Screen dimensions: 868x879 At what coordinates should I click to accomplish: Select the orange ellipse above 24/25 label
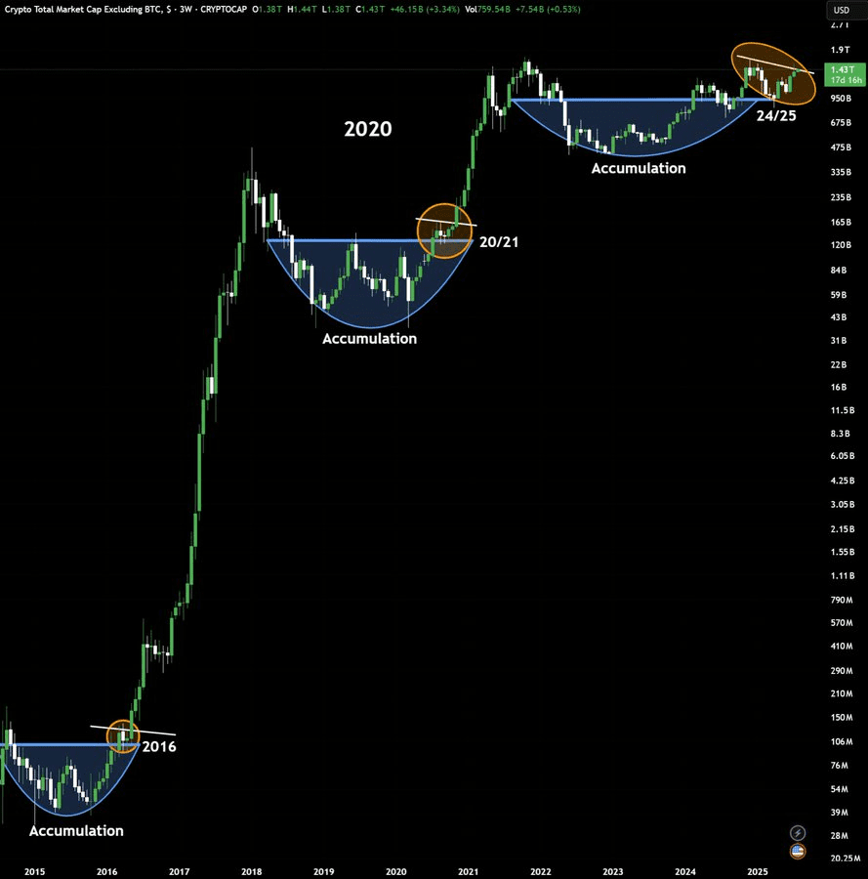point(773,73)
